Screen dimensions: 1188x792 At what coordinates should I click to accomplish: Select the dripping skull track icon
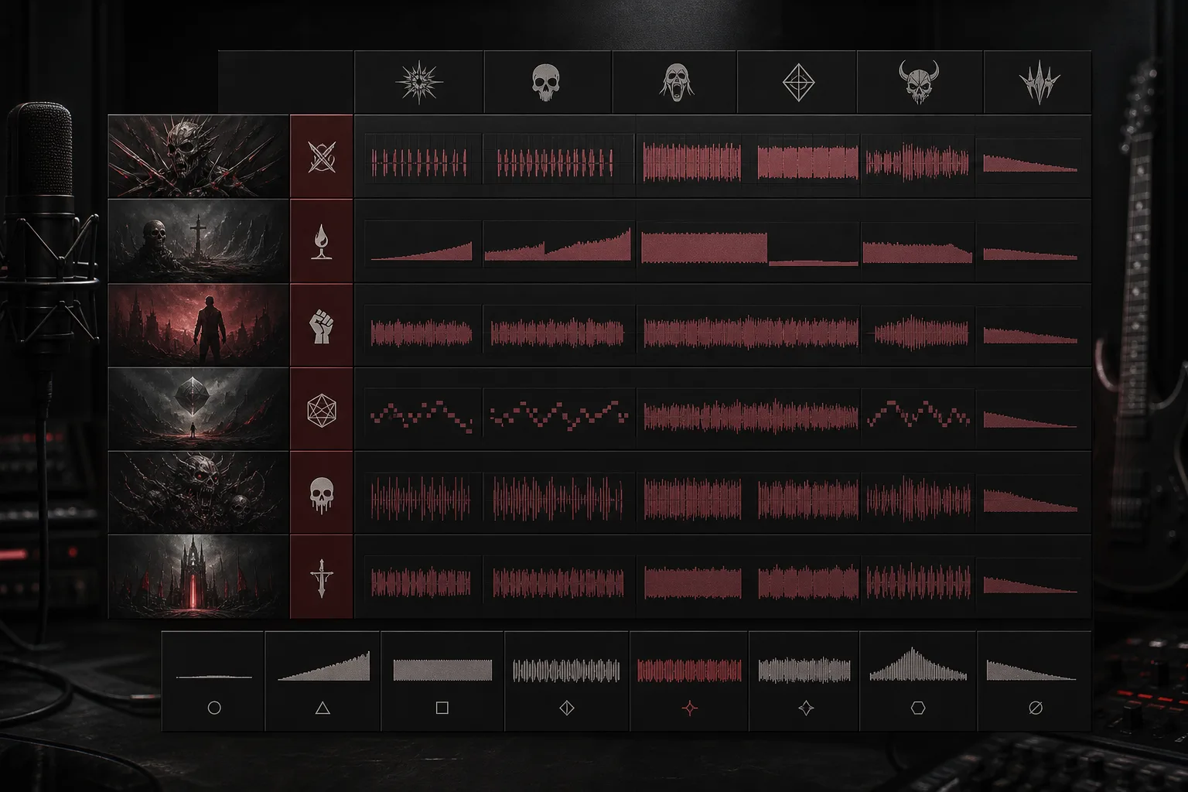pos(321,494)
